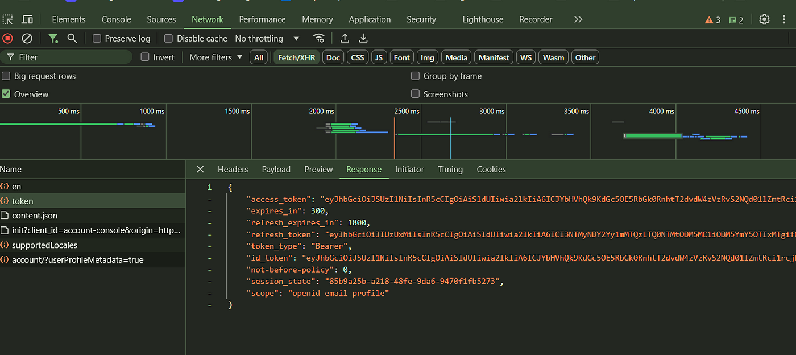Filter requests by Fetch/XHR
The width and height of the screenshot is (796, 355).
(x=296, y=57)
